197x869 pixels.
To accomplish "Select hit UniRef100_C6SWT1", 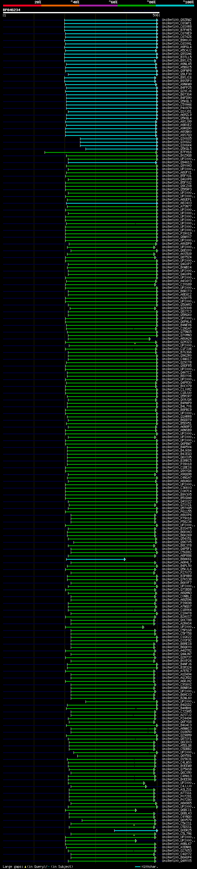I will pyautogui.click(x=177, y=23).
